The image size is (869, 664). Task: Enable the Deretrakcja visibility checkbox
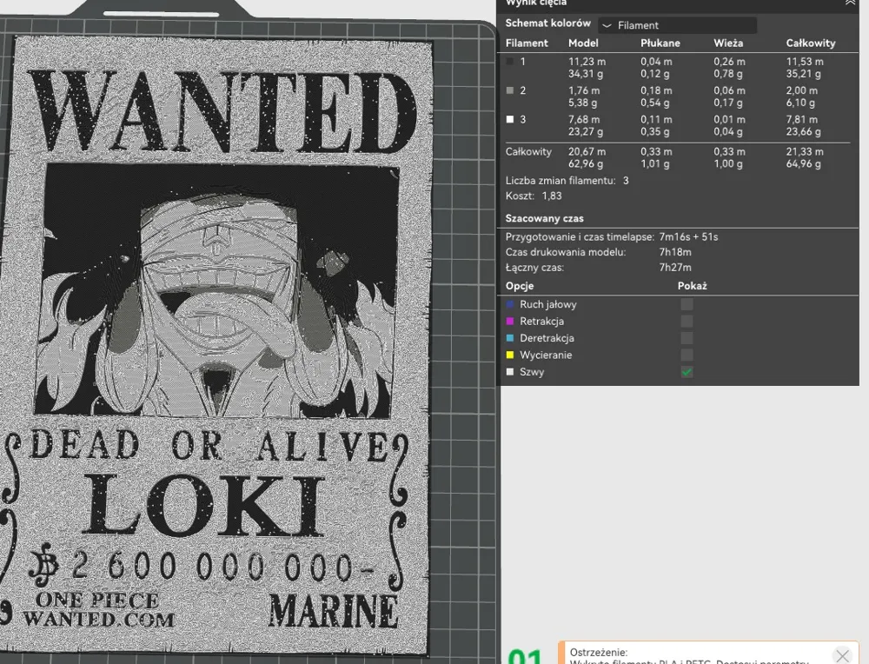(687, 338)
